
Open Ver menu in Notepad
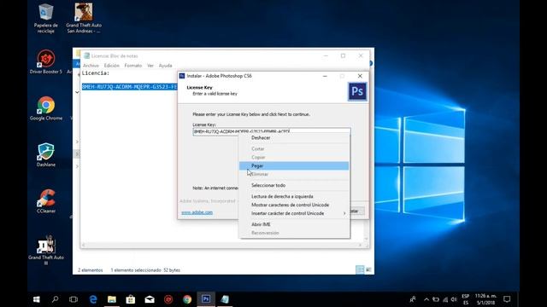pyautogui.click(x=150, y=66)
